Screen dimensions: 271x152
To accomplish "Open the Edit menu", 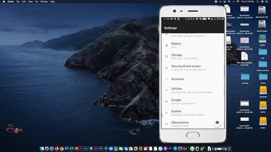I will [24, 2].
